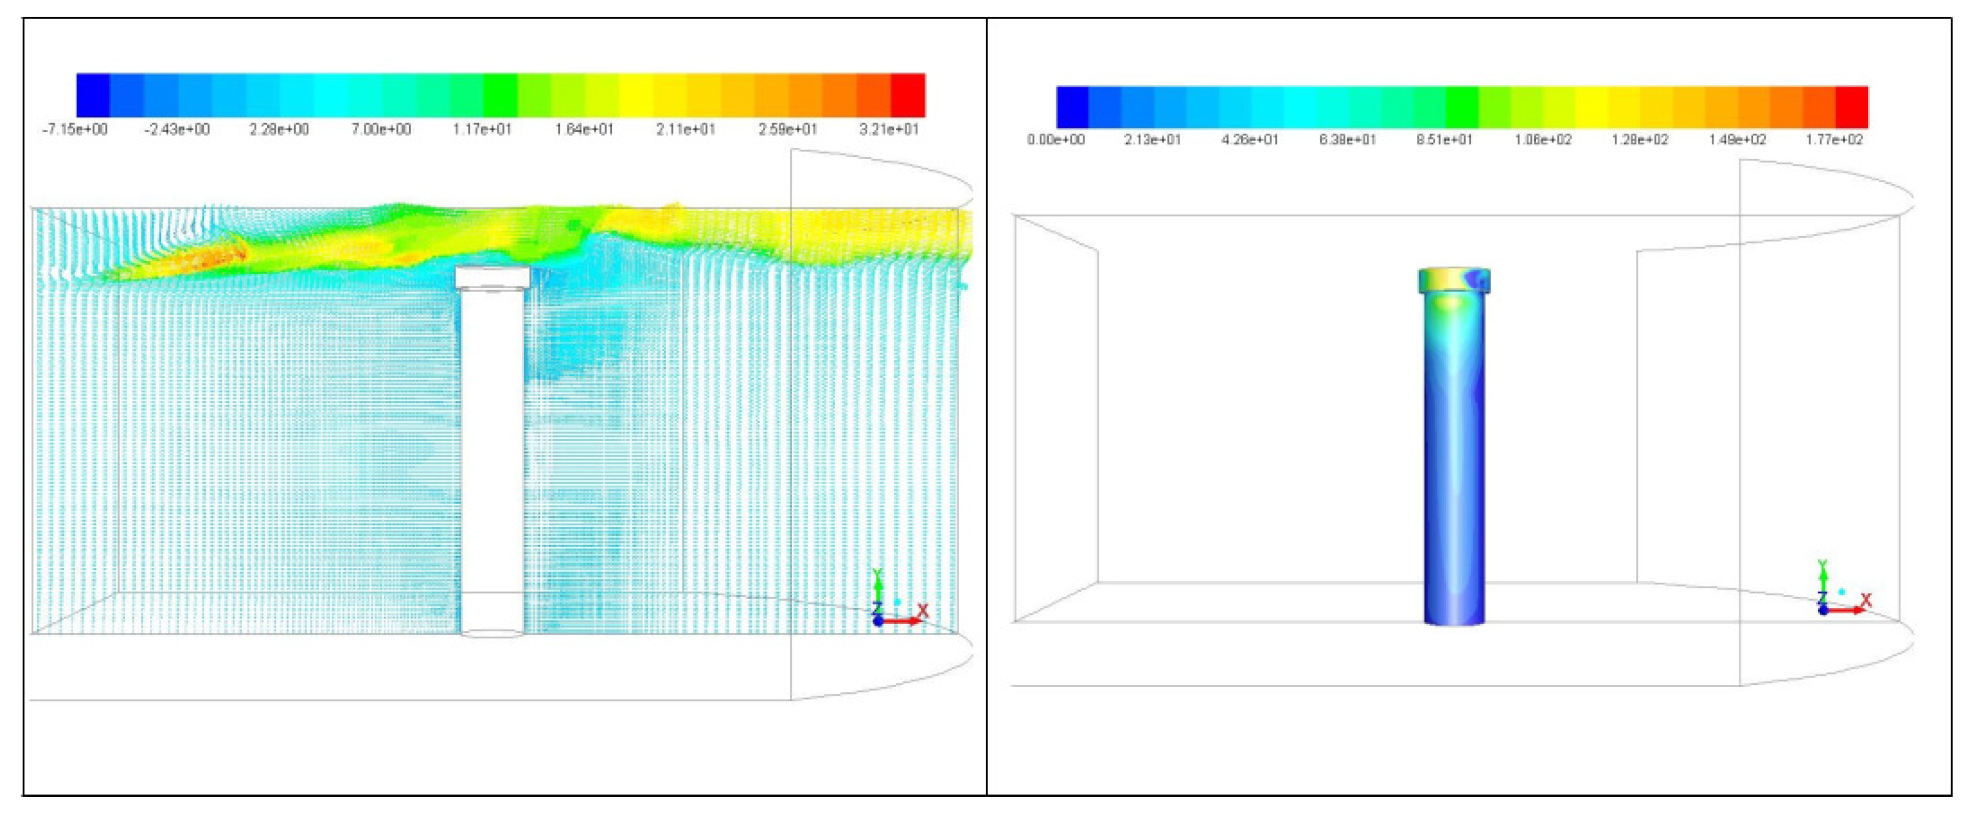Image resolution: width=1970 pixels, height=815 pixels.
Task: Click the red swatch on left color bar
Action: pyautogui.click(x=909, y=95)
